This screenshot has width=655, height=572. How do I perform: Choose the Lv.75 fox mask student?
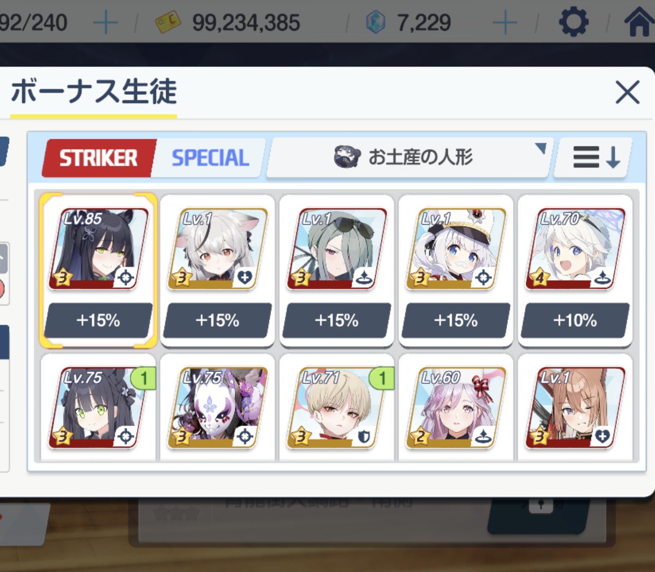click(217, 408)
